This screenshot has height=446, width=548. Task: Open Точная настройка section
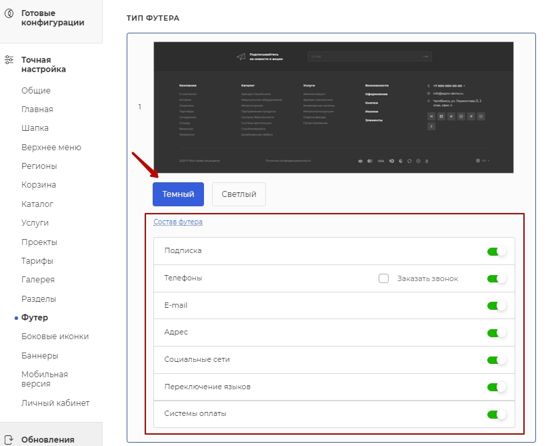[44, 65]
